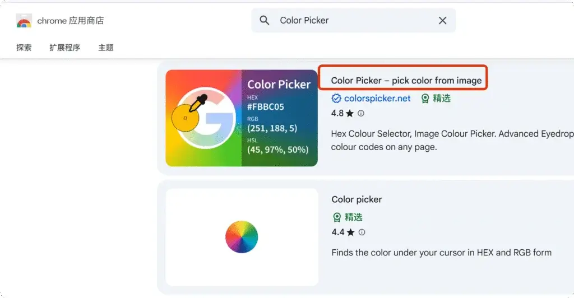Click the 精选 badge icon on second result
The height and width of the screenshot is (298, 574).
click(337, 217)
